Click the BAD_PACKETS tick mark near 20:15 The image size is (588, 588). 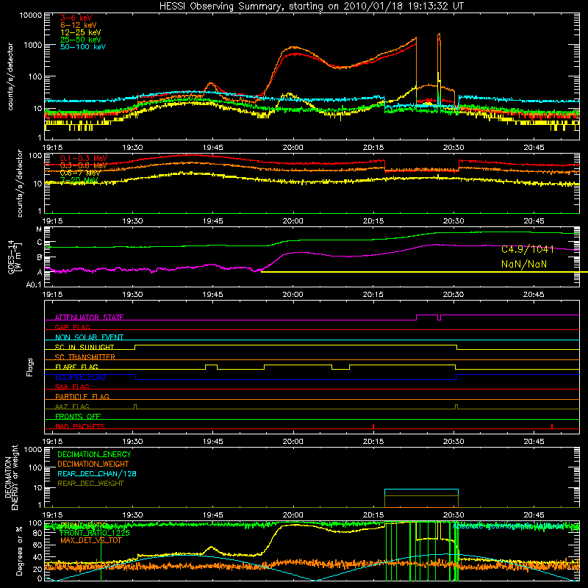373,426
